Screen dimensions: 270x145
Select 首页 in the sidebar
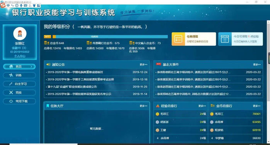pyautogui.click(x=19, y=67)
